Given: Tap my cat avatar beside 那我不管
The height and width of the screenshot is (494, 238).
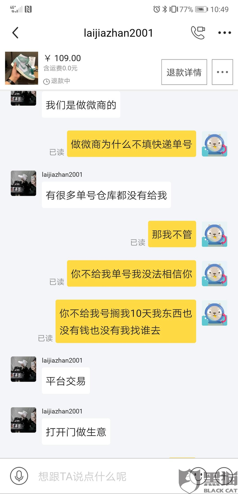Looking at the screenshot, I should tap(215, 234).
